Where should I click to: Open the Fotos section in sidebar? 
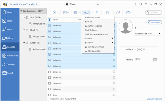(x=10, y=21)
